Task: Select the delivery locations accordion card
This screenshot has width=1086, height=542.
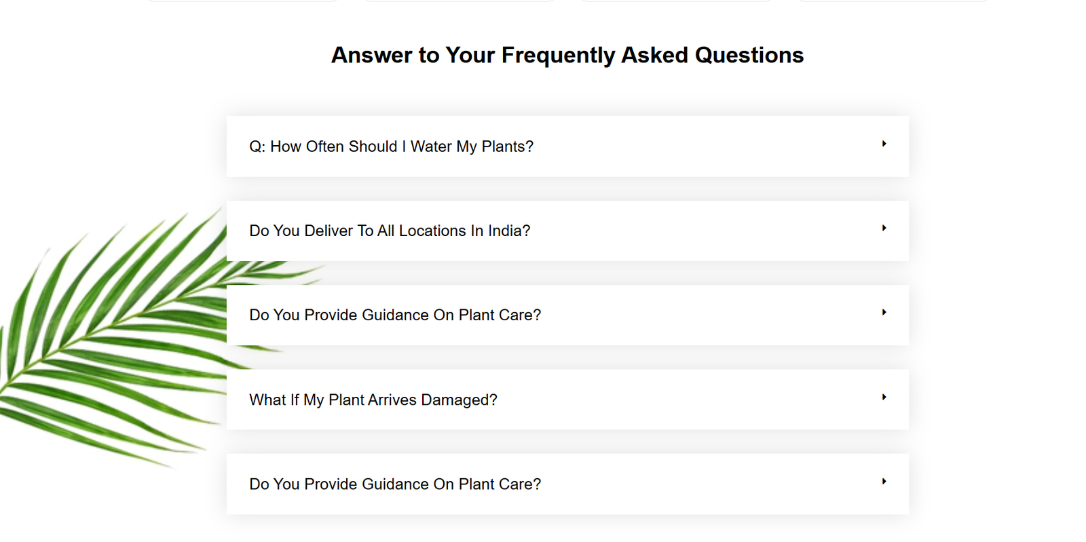Action: (567, 231)
